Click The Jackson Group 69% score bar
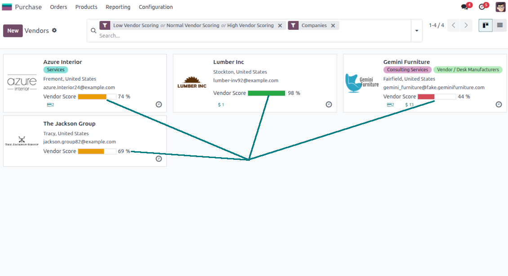This screenshot has width=508, height=276. coord(97,151)
